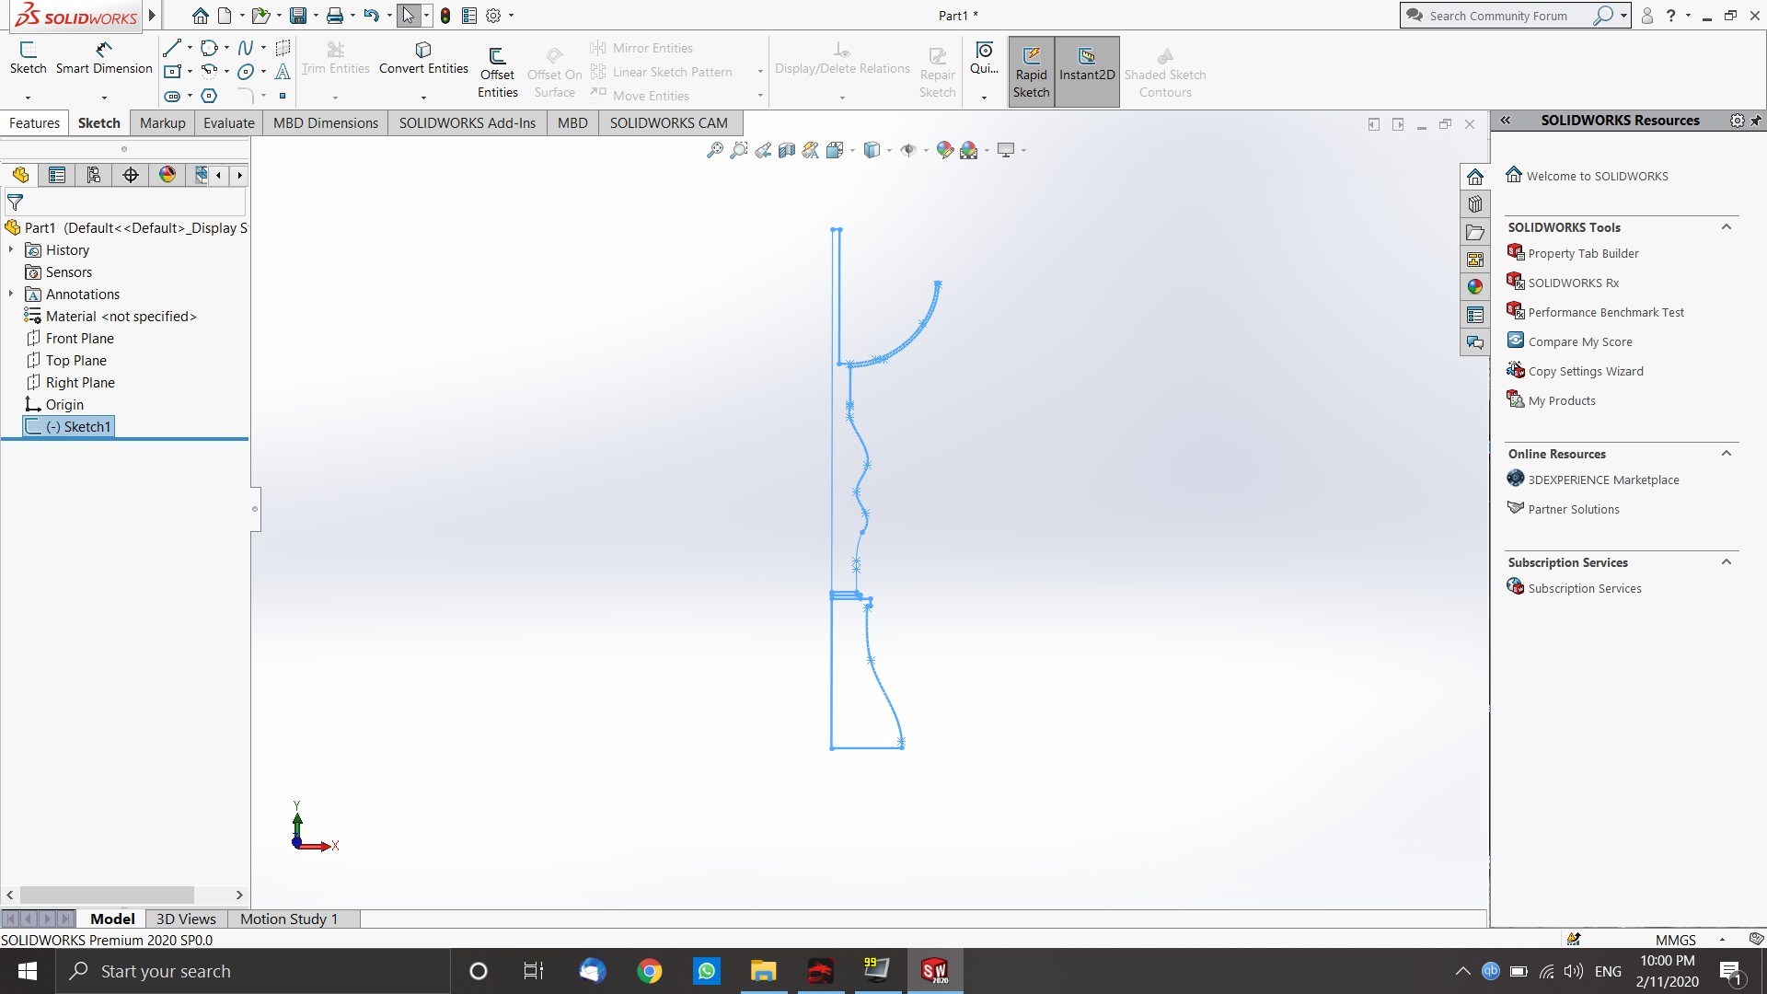The height and width of the screenshot is (994, 1767).
Task: Open the ConfigurationManager tab icon
Action: click(93, 175)
